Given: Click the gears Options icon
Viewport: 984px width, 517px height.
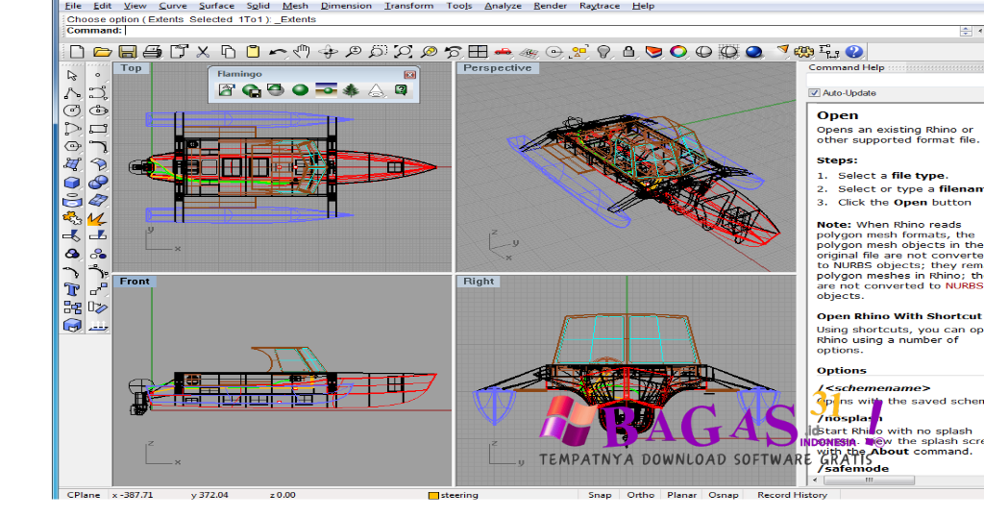Looking at the screenshot, I should click(x=804, y=52).
